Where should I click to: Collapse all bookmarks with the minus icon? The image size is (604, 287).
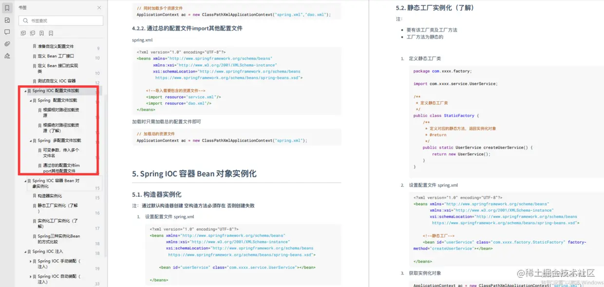tap(33, 33)
